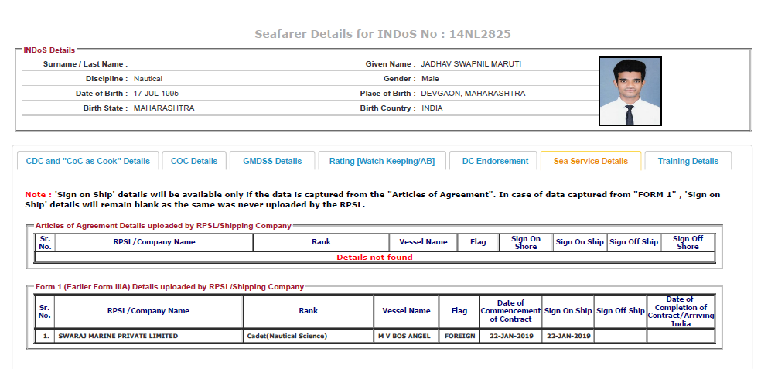Select the Sea Service Details tab
This screenshot has width=761, height=369.
[x=590, y=161]
